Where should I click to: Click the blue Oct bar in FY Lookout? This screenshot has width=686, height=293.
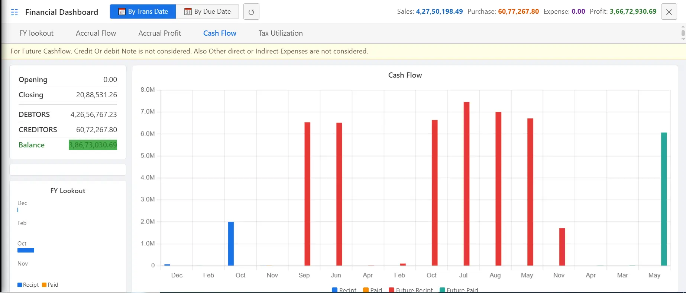(x=26, y=250)
